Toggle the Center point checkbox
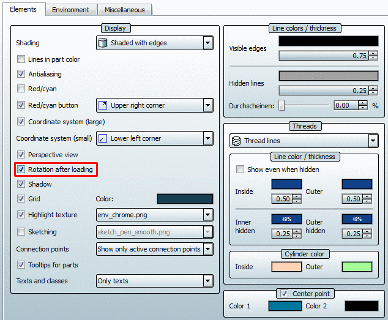 point(284,294)
